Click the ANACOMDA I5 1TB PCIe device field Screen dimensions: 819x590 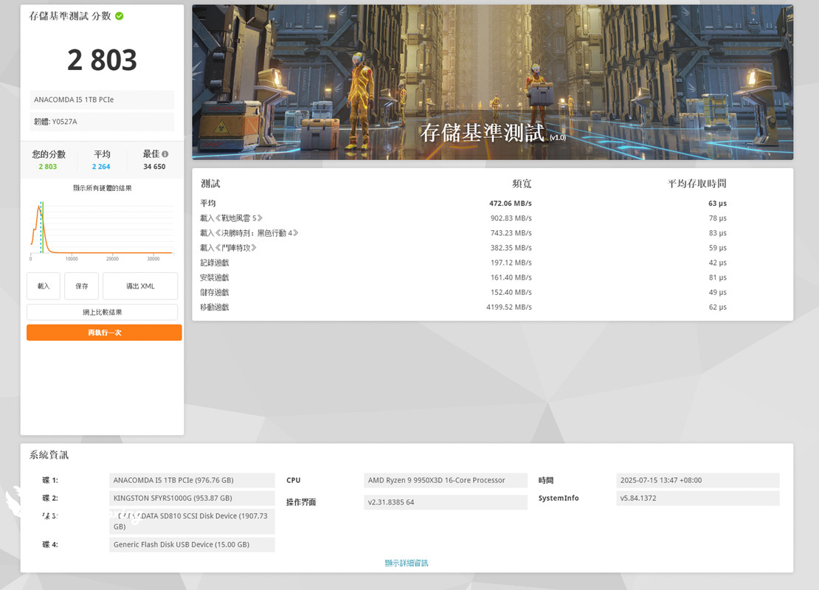click(102, 100)
